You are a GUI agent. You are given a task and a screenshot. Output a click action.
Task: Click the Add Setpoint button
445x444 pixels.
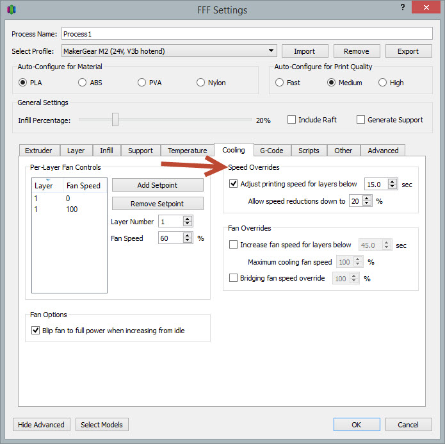click(158, 185)
